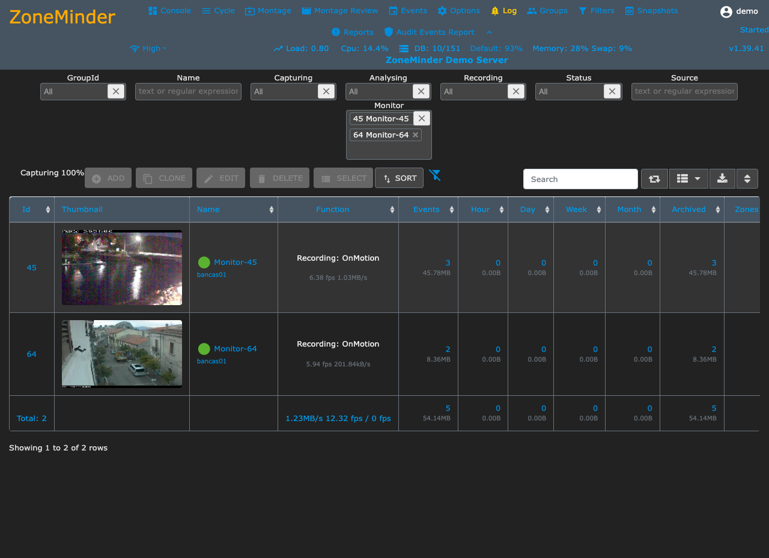Viewport: 769px width, 558px height.
Task: Click the demo user account icon
Action: 726,11
